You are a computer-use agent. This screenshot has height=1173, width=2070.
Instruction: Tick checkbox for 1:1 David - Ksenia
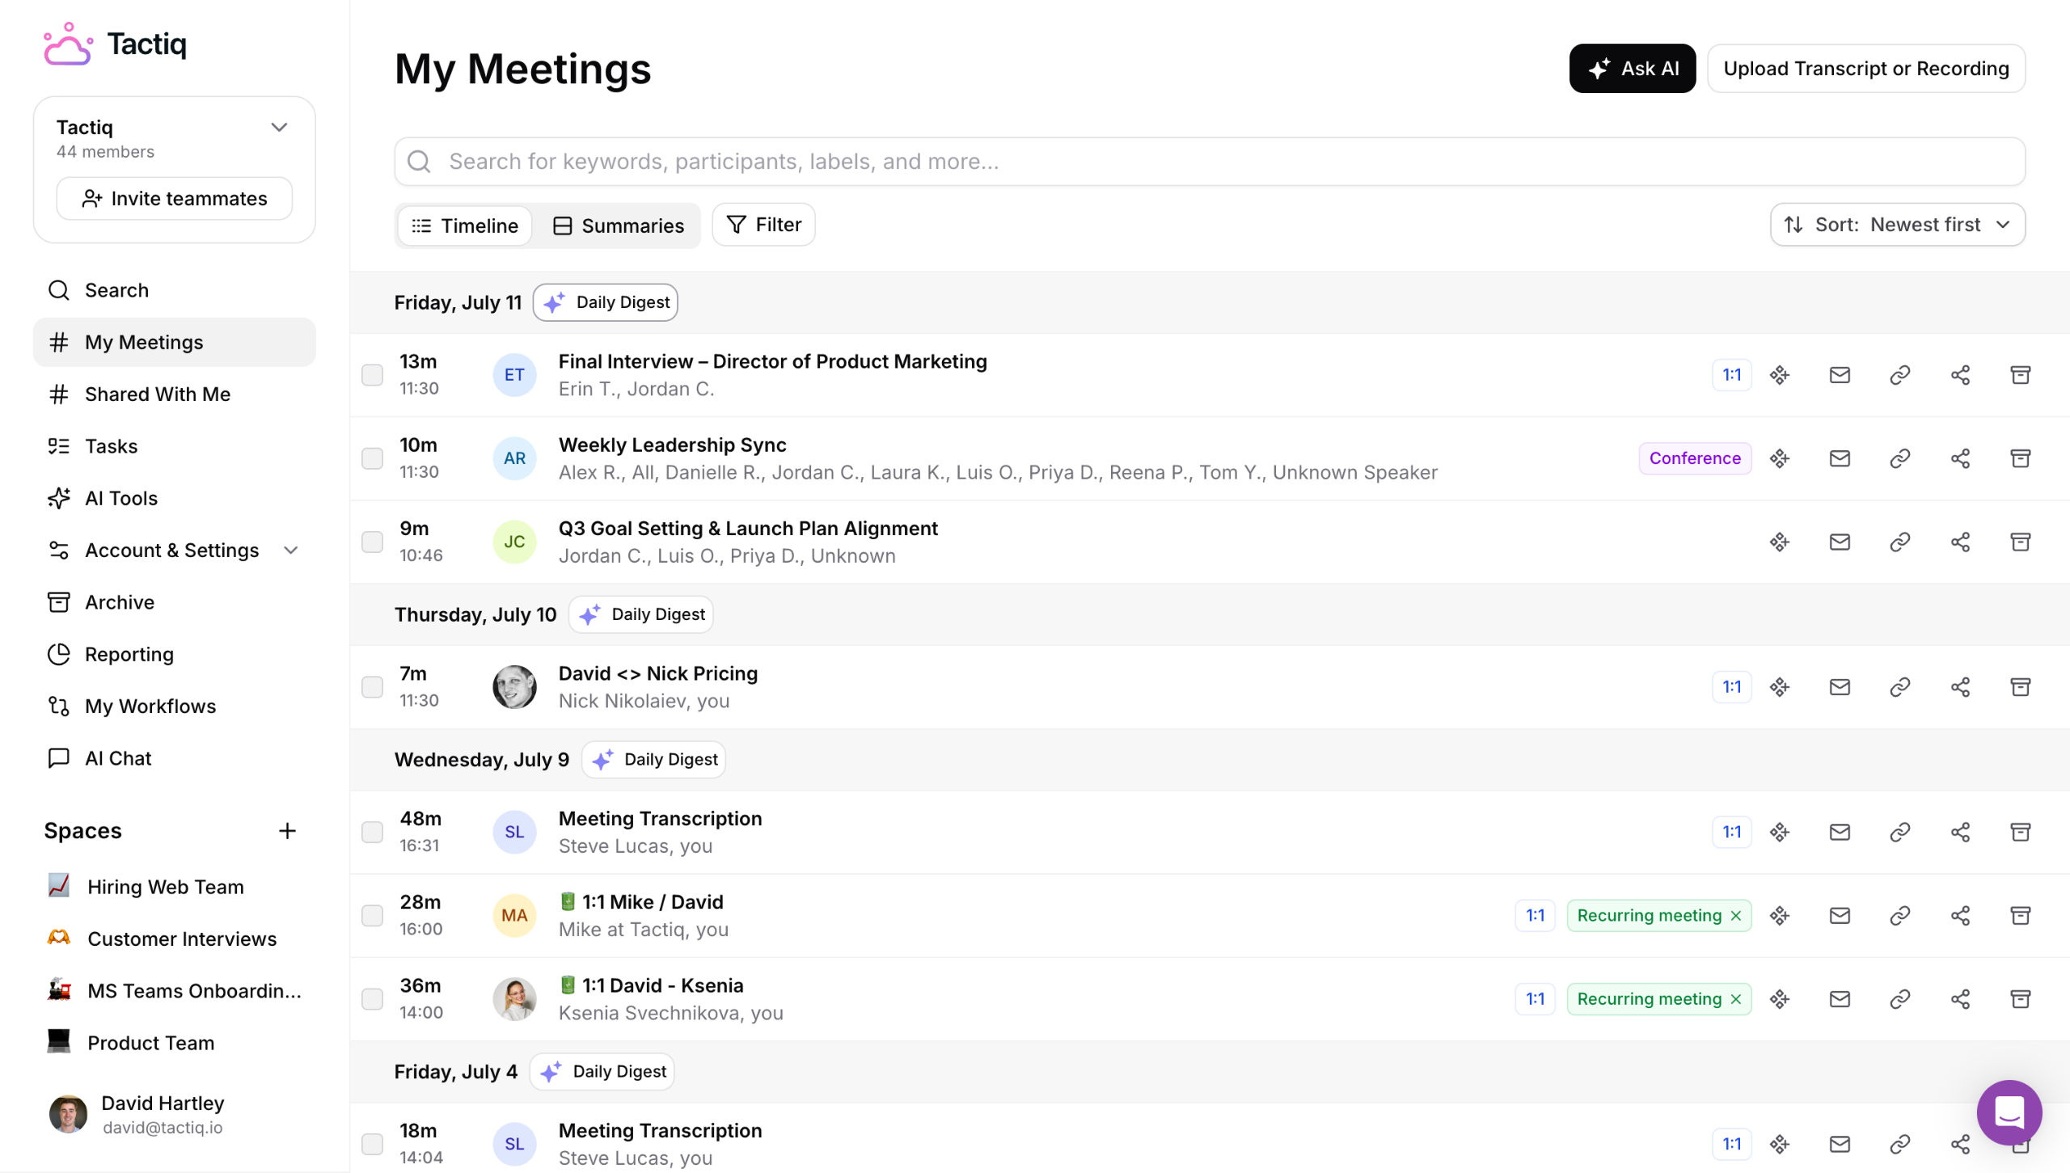pyautogui.click(x=372, y=999)
